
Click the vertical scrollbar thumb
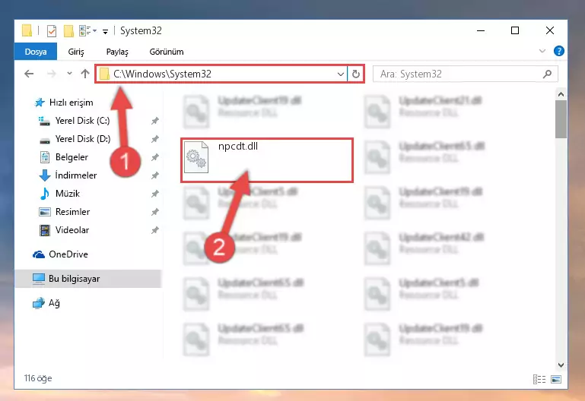coord(561,119)
